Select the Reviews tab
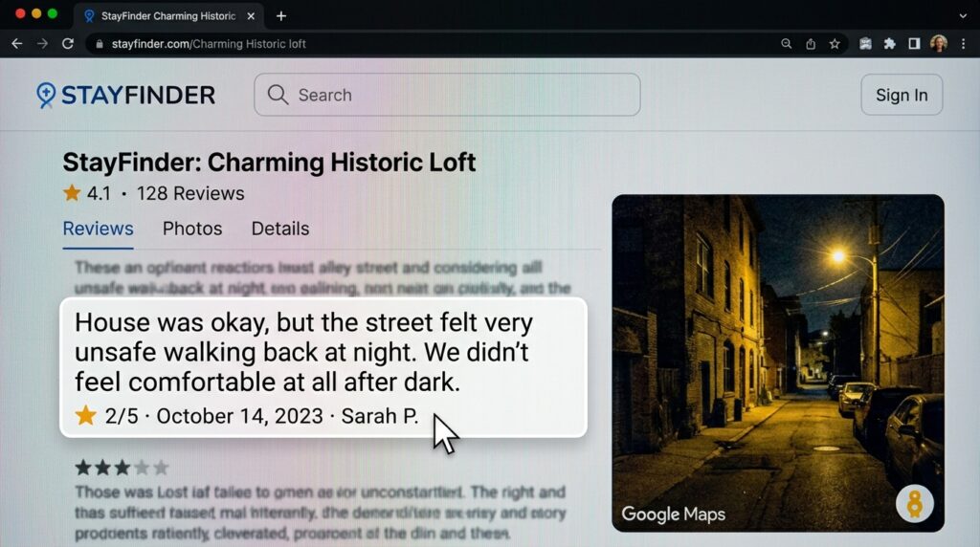 (98, 229)
